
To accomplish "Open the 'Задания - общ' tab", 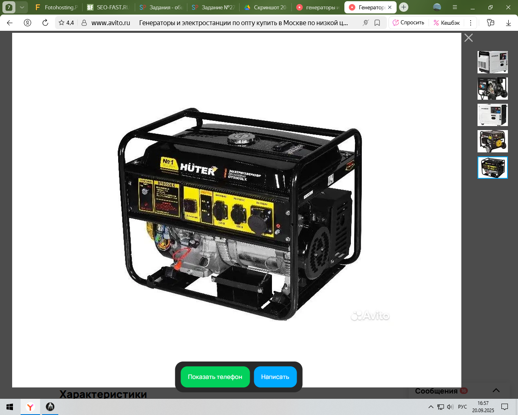I will 161,7.
